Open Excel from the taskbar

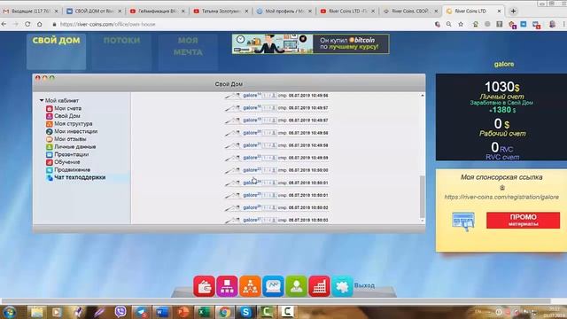point(204,312)
